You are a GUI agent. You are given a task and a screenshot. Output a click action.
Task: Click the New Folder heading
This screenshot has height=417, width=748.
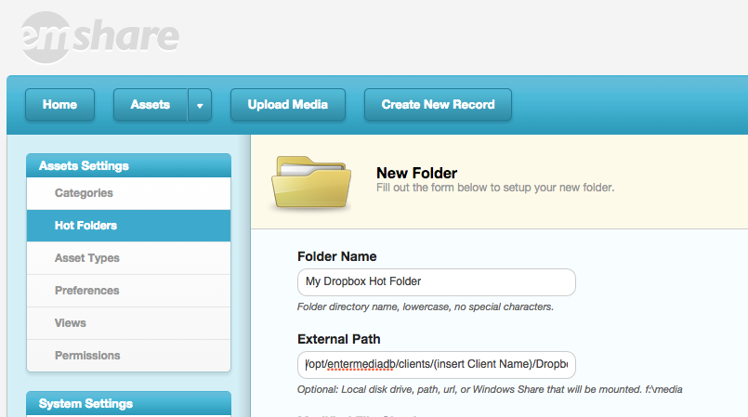tap(416, 173)
